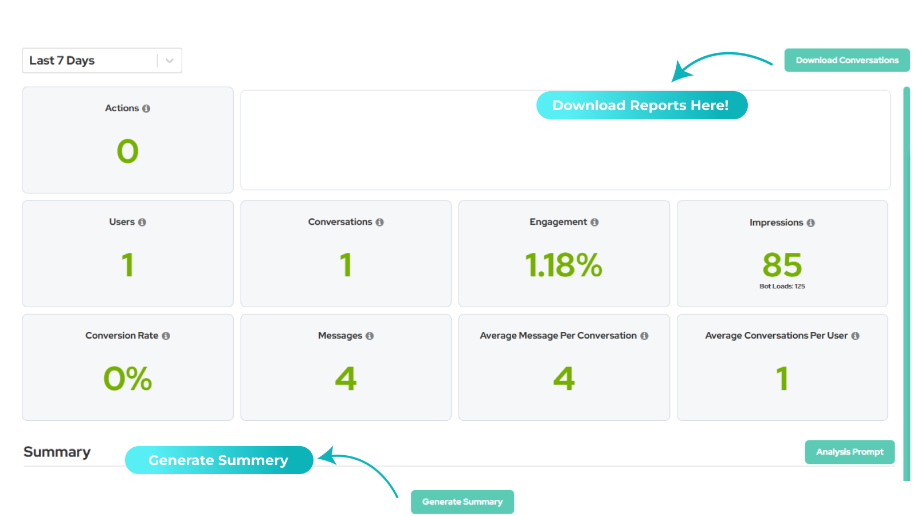Click the Average Conversations Per User info icon

pyautogui.click(x=855, y=336)
